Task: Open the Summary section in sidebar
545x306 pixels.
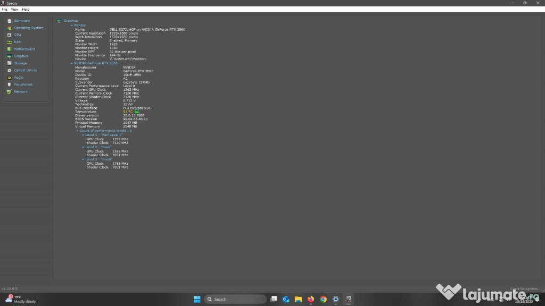Action: (x=22, y=21)
